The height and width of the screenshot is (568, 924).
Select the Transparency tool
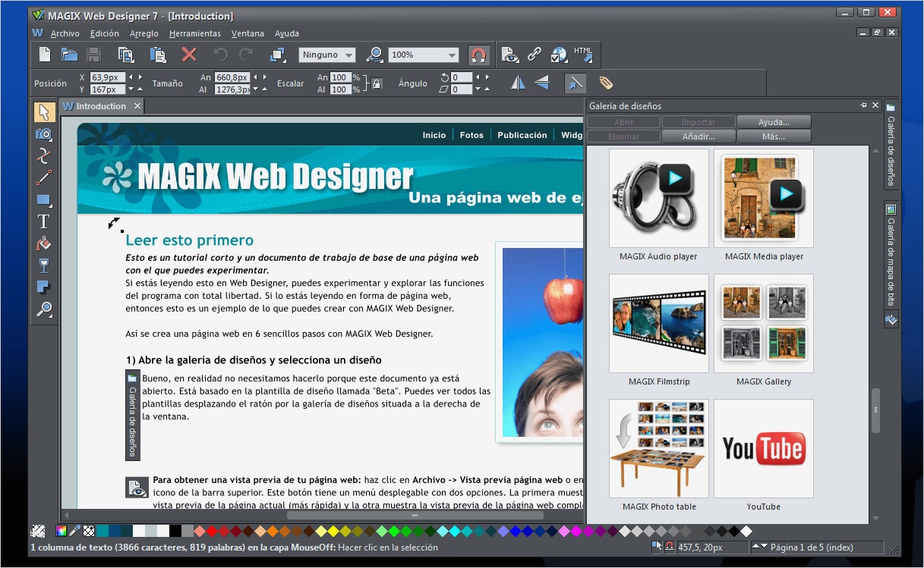[x=44, y=265]
